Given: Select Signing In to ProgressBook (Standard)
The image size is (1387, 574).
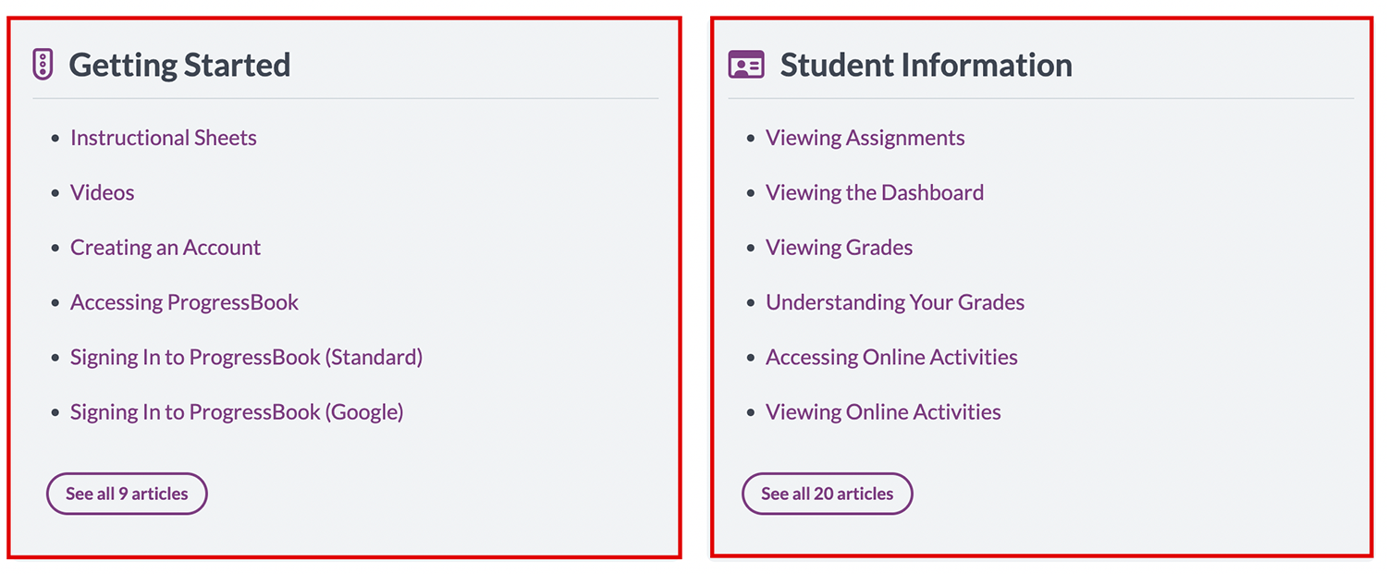Looking at the screenshot, I should coord(246,357).
